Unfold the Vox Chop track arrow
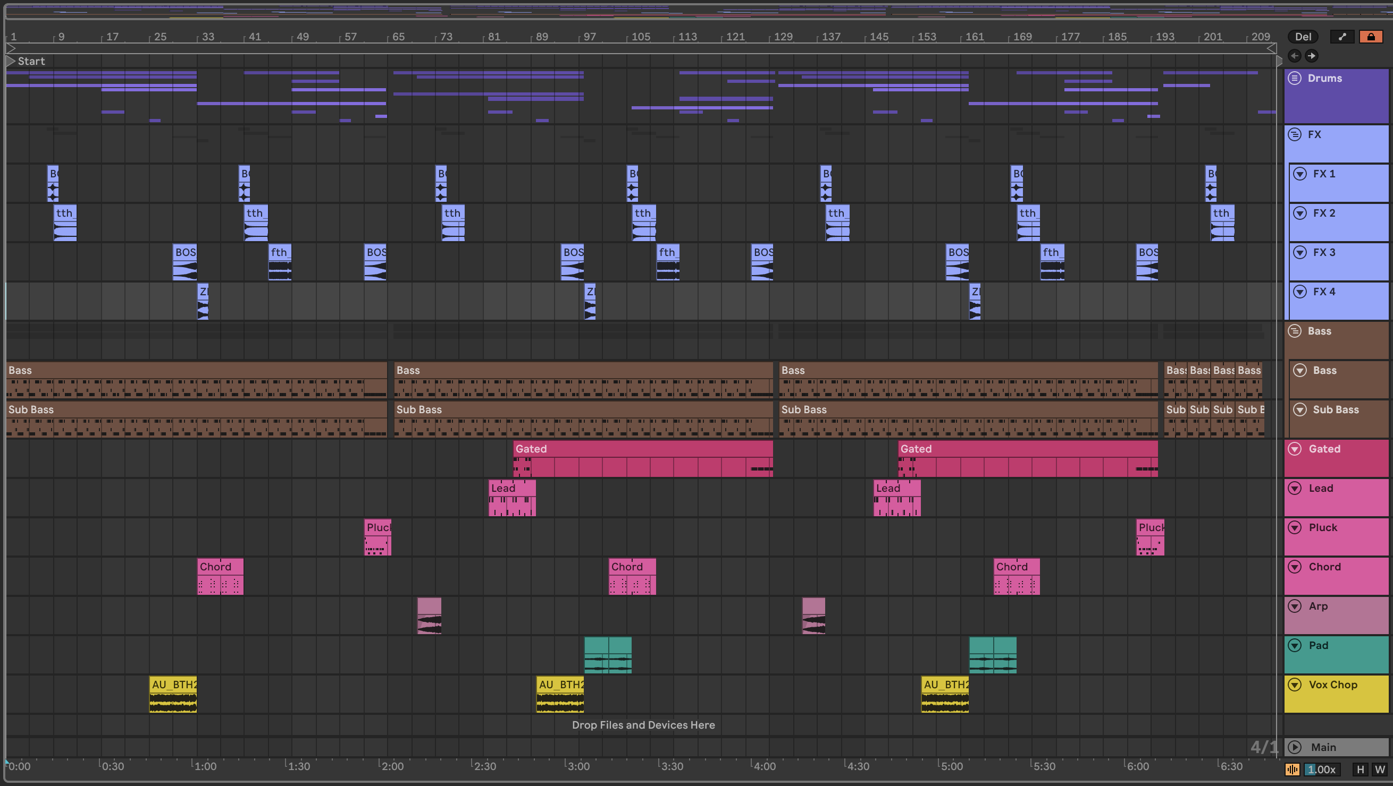The width and height of the screenshot is (1393, 786). click(x=1295, y=685)
